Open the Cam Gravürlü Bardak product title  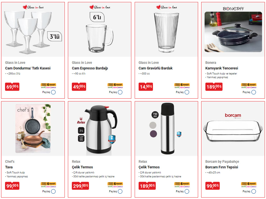point(155,68)
